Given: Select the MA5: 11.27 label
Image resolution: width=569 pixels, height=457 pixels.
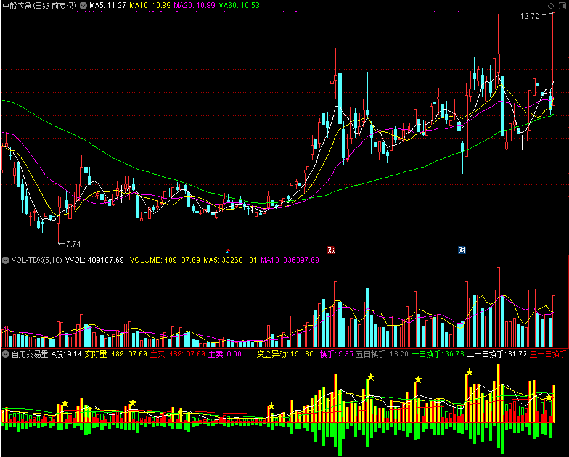Looking at the screenshot, I should click(x=108, y=6).
